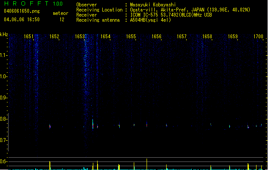Click the 'meteor' count label

click(61, 13)
